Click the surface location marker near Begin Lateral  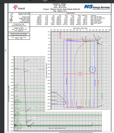tap(98, 43)
